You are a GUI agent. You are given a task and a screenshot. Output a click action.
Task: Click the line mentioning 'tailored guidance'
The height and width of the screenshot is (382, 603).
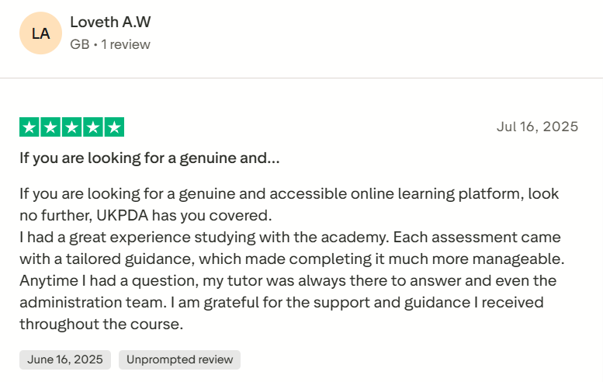click(x=291, y=259)
